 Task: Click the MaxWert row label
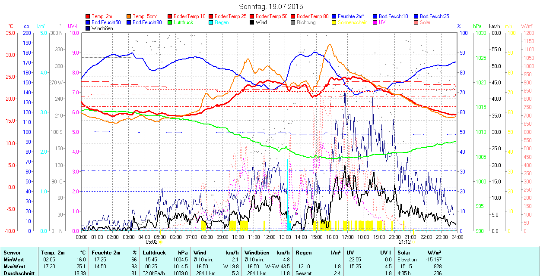pyautogui.click(x=14, y=266)
